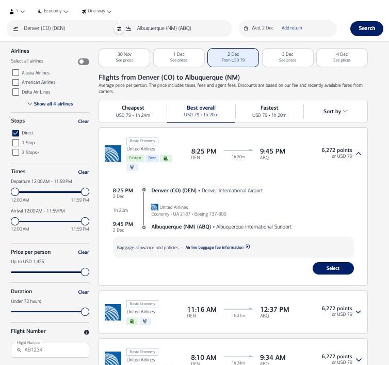Screen dimensions: 389x365
Task: Select the 4 Dec date tab
Action: tap(342, 57)
